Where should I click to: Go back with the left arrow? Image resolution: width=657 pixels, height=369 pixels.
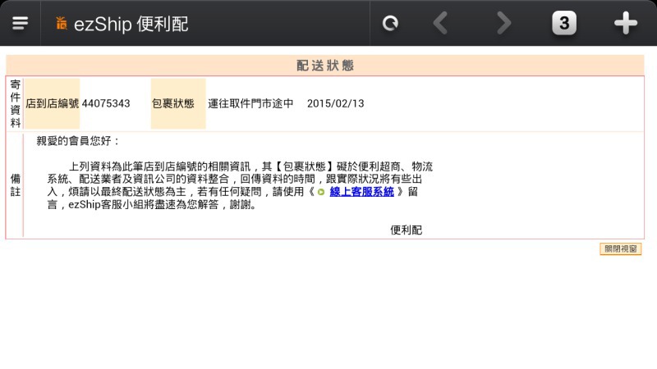[x=440, y=23]
